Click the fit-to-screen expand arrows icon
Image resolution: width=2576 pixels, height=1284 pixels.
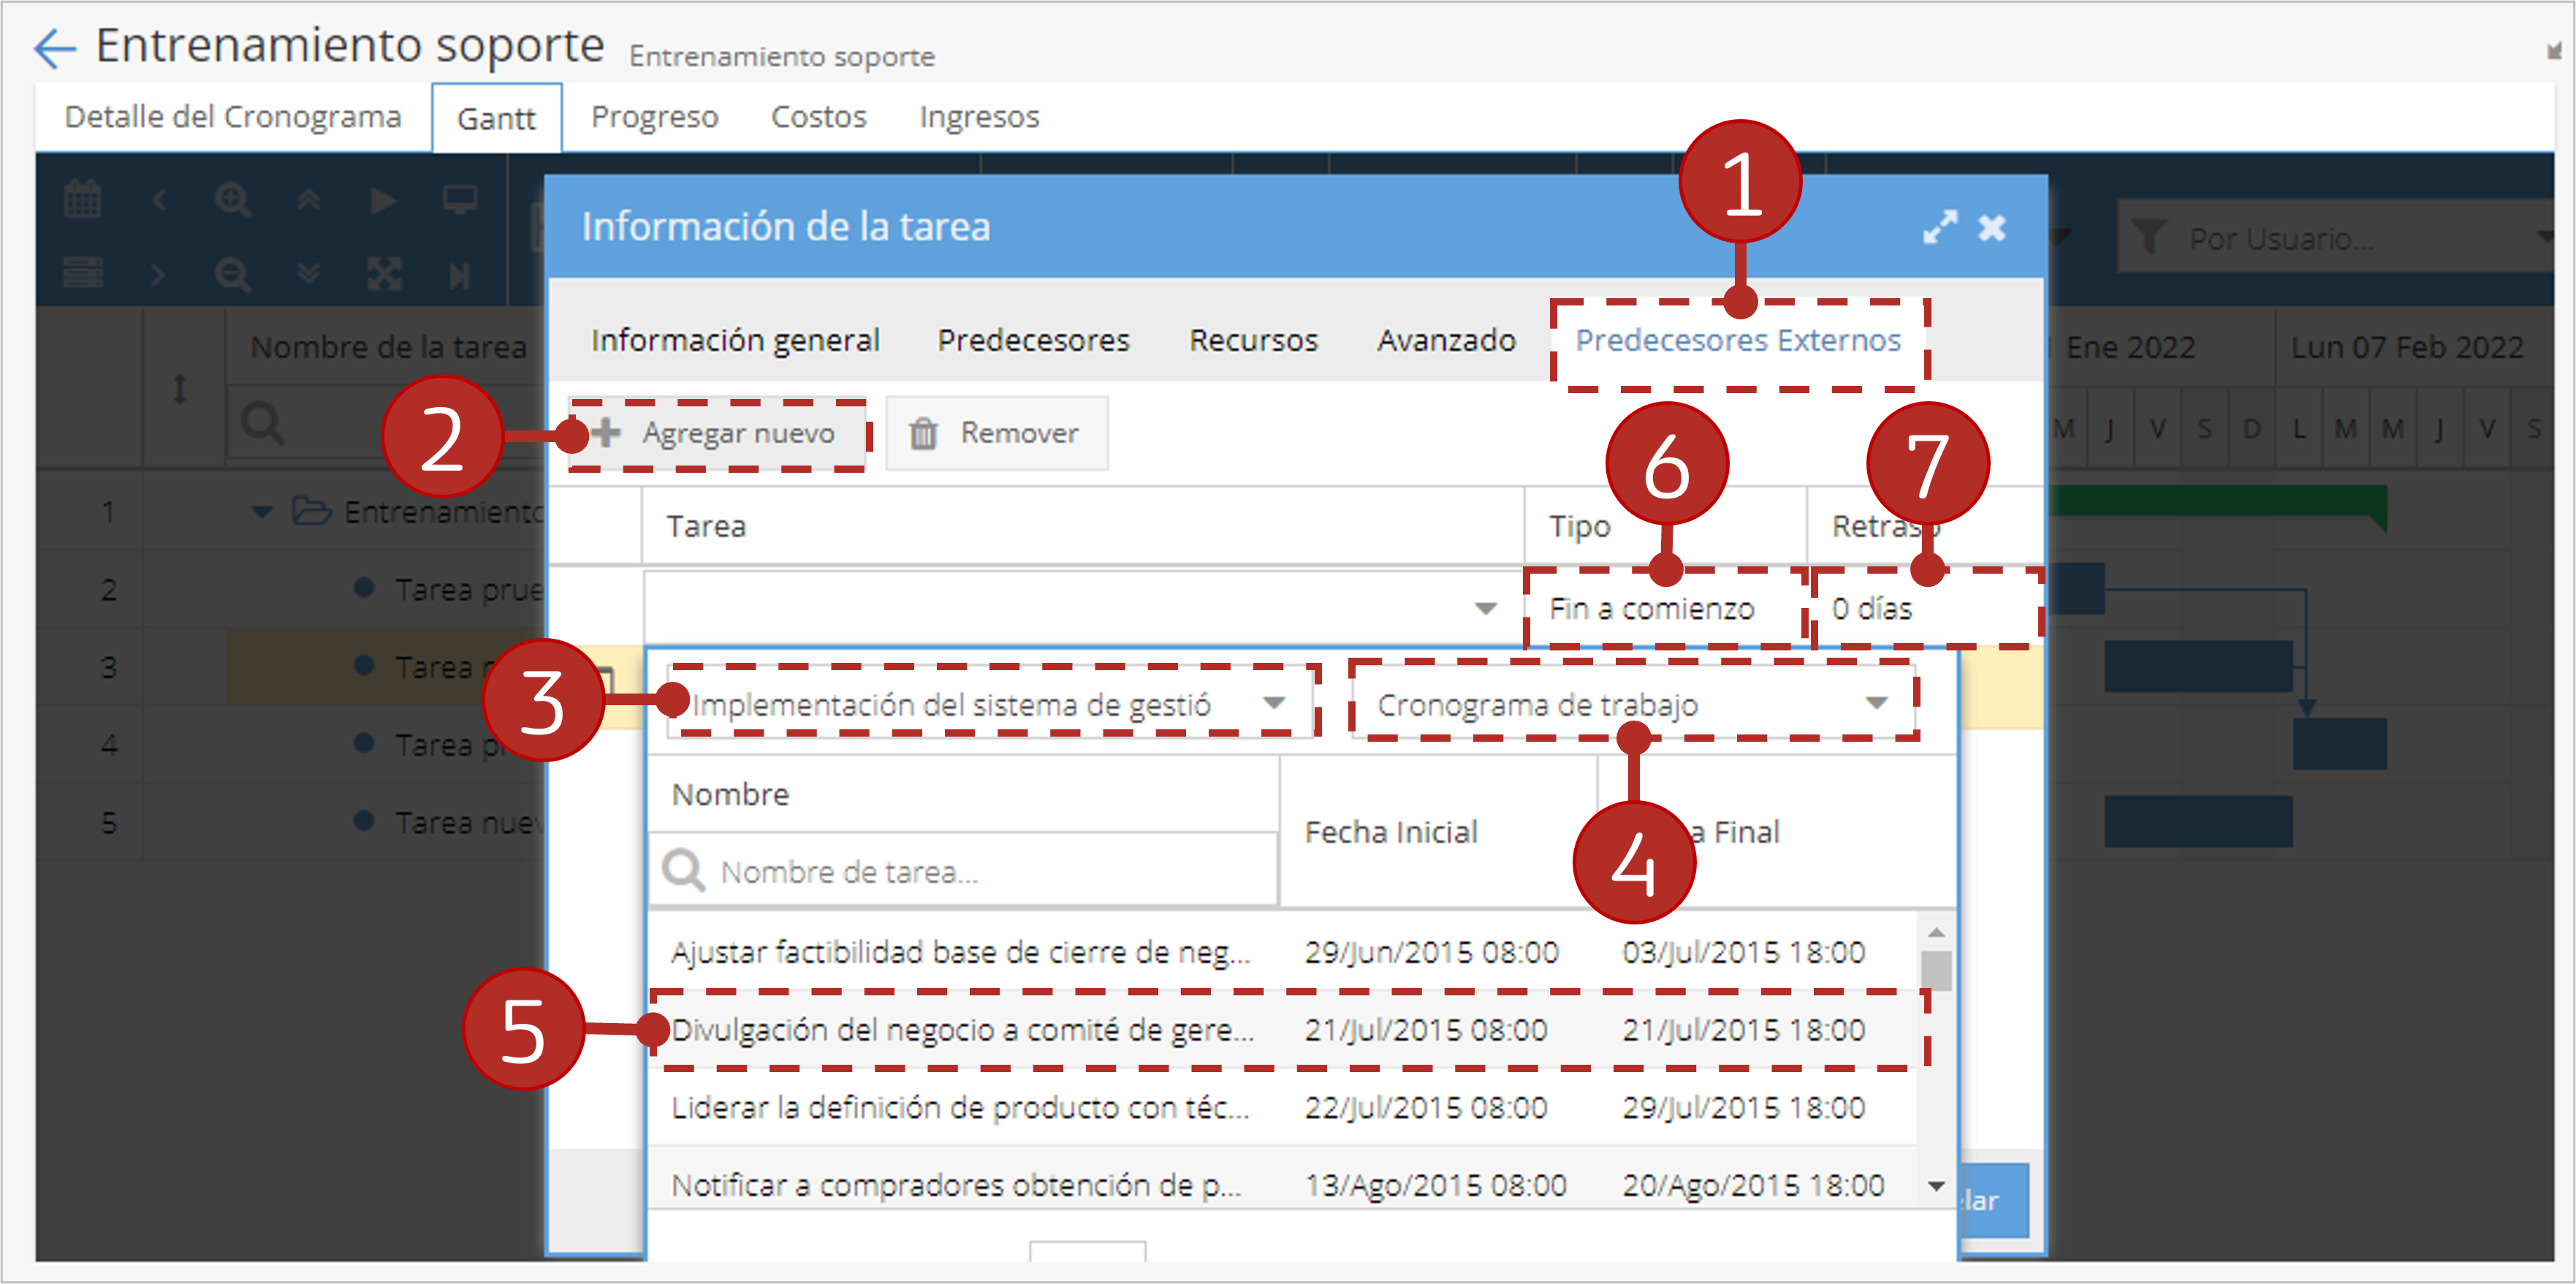384,274
